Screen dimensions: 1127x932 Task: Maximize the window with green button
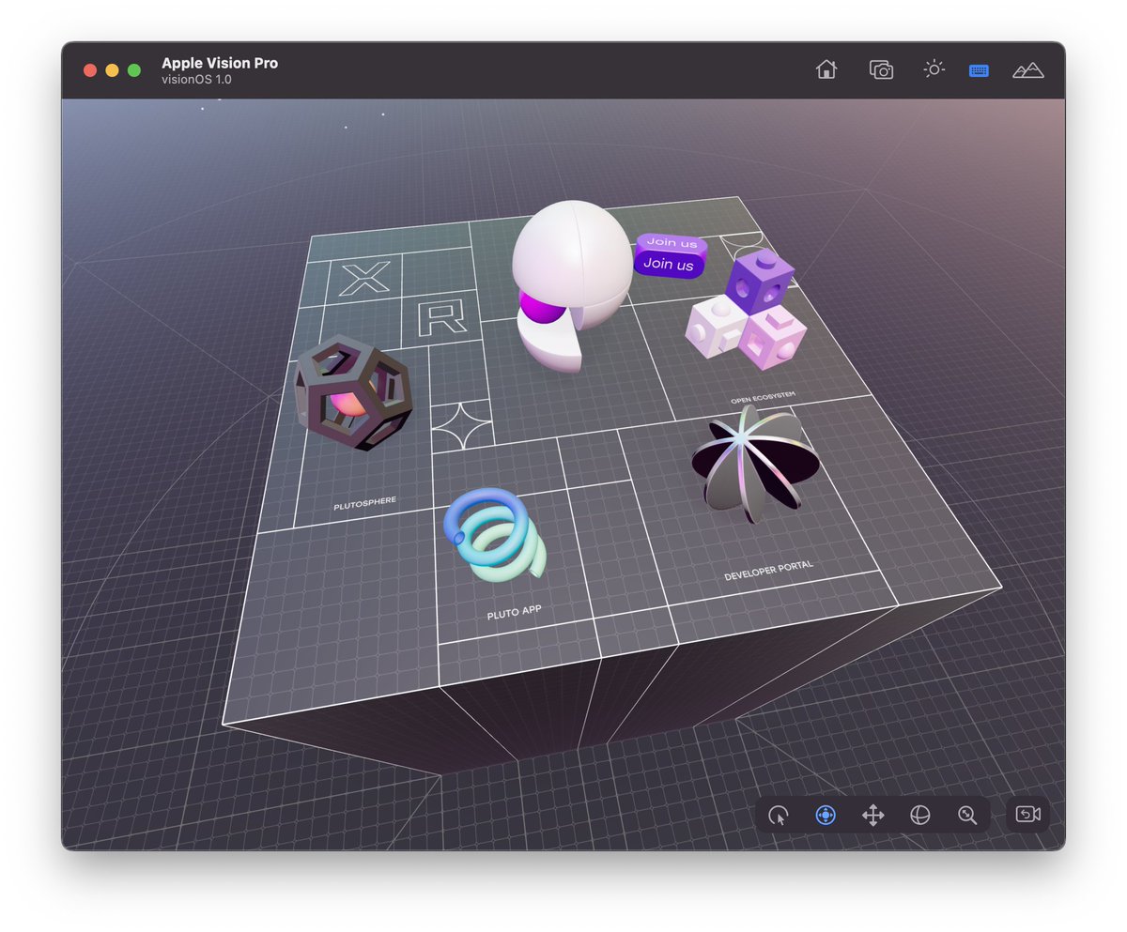134,70
